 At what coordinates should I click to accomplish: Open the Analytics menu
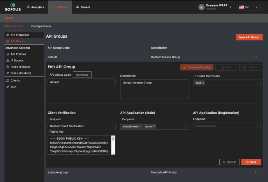tap(35, 7)
